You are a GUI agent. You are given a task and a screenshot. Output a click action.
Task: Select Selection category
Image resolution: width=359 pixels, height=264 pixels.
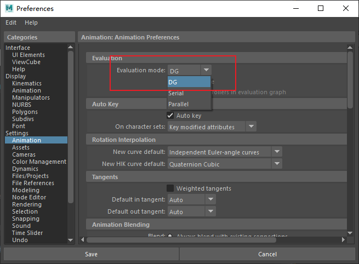pyautogui.click(x=25, y=211)
